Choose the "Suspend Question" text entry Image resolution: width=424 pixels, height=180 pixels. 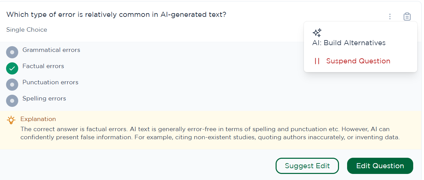(358, 61)
